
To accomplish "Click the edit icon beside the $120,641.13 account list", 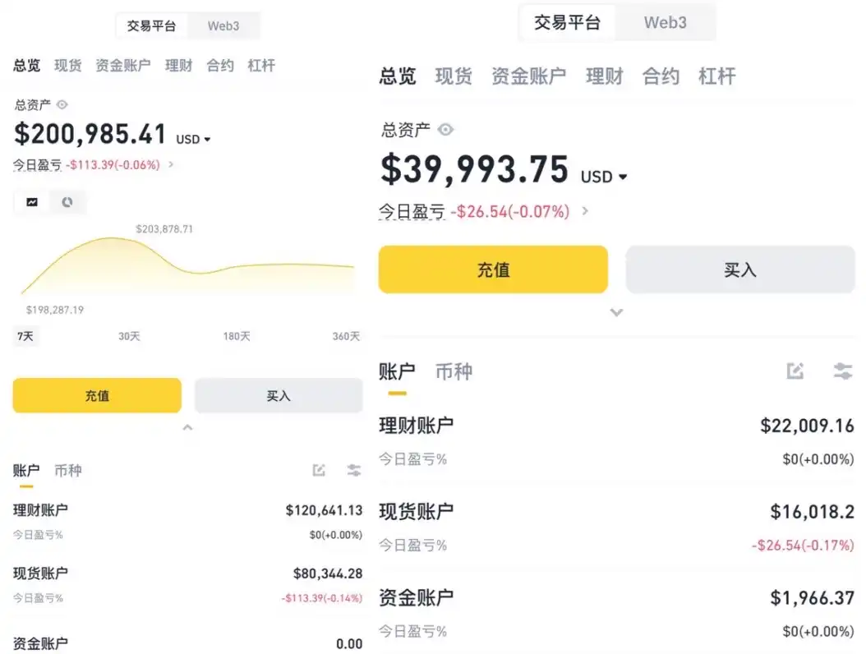I will point(319,470).
